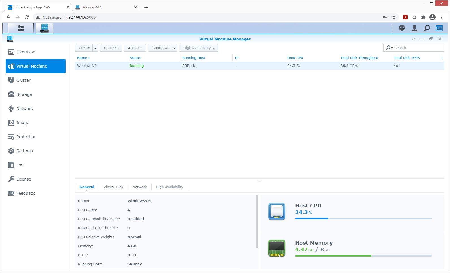The height and width of the screenshot is (273, 450).
Task: Open a new browser tab
Action: (x=146, y=7)
